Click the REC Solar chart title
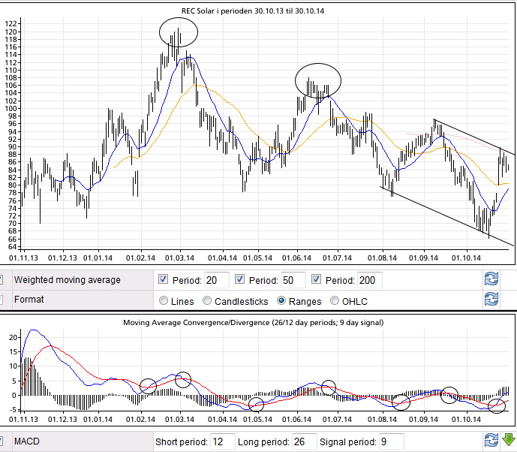The width and height of the screenshot is (517, 452). coord(258,11)
